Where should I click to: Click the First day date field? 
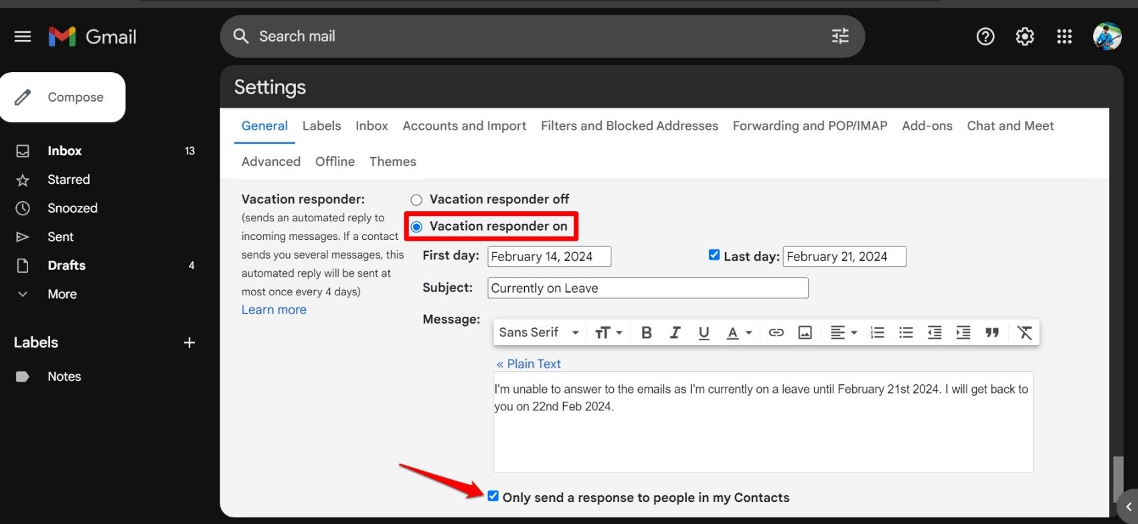(x=550, y=257)
